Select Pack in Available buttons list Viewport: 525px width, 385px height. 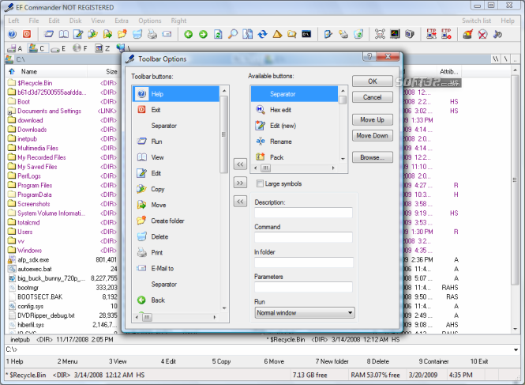pos(294,157)
